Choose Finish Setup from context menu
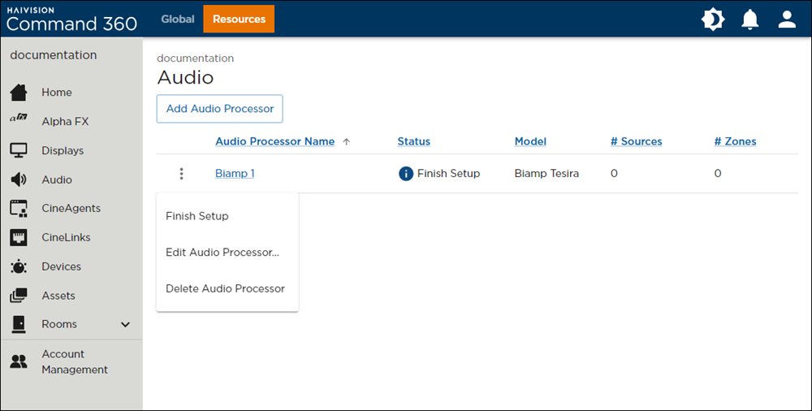Image resolution: width=812 pixels, height=411 pixels. (197, 216)
